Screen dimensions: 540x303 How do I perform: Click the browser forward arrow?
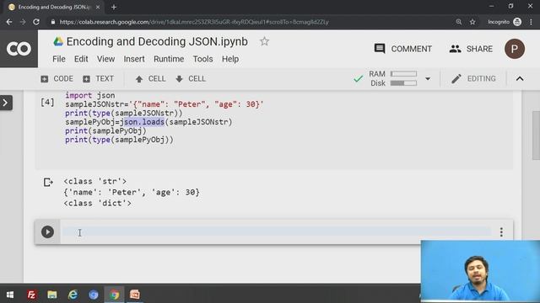pos(23,22)
